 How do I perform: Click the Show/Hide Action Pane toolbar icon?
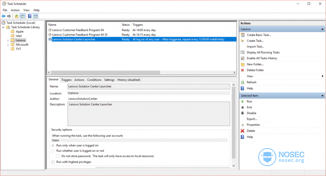(35, 16)
